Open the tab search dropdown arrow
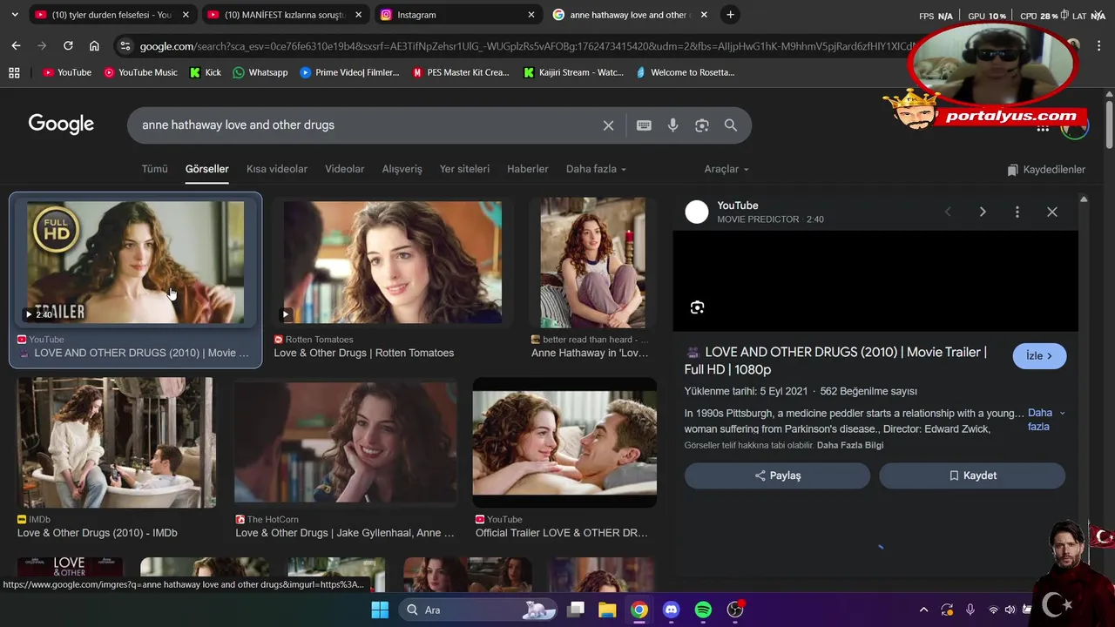The height and width of the screenshot is (627, 1115). [x=15, y=15]
